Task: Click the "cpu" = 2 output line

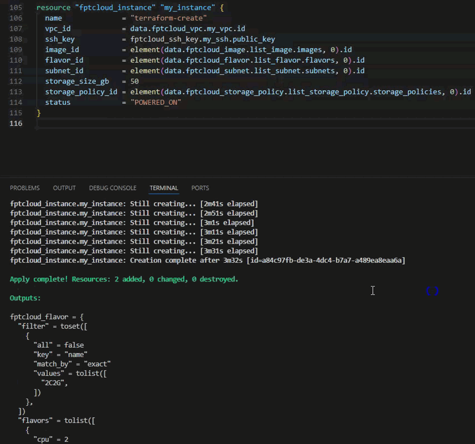Action: (51, 439)
